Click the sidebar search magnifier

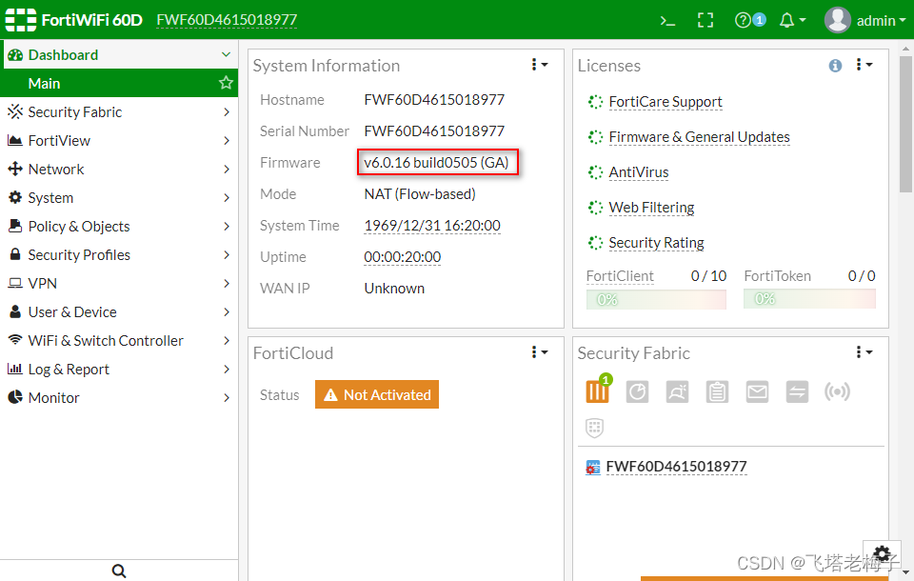[119, 571]
